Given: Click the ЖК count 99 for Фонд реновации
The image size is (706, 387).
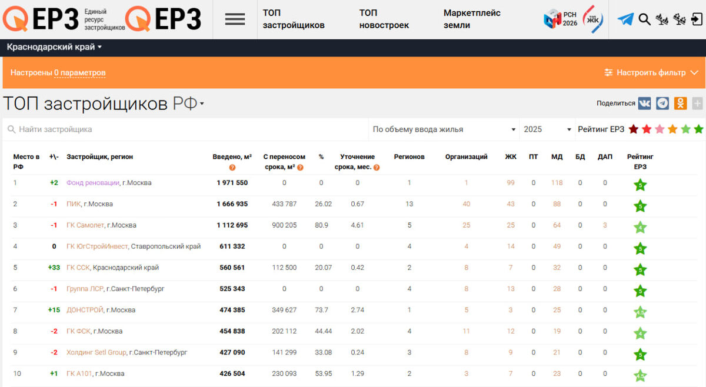Looking at the screenshot, I should point(510,183).
